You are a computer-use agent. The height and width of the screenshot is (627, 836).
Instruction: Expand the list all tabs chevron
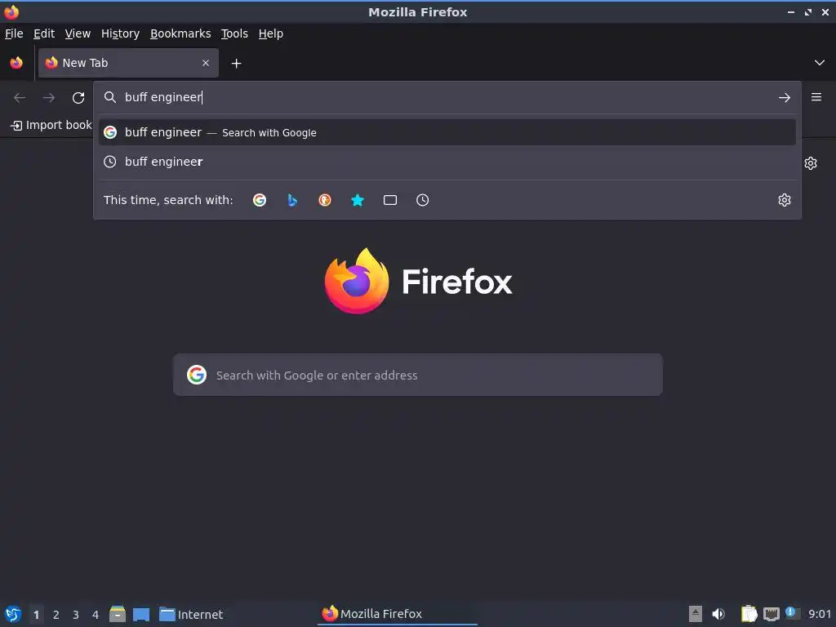click(820, 63)
